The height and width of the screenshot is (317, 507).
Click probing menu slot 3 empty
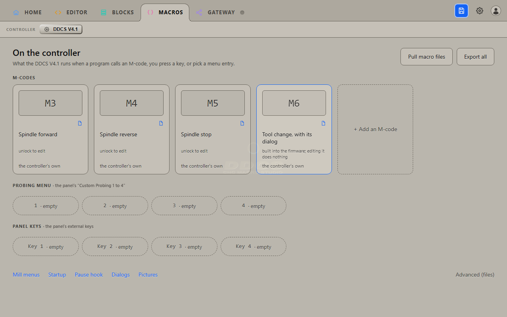pos(184,206)
